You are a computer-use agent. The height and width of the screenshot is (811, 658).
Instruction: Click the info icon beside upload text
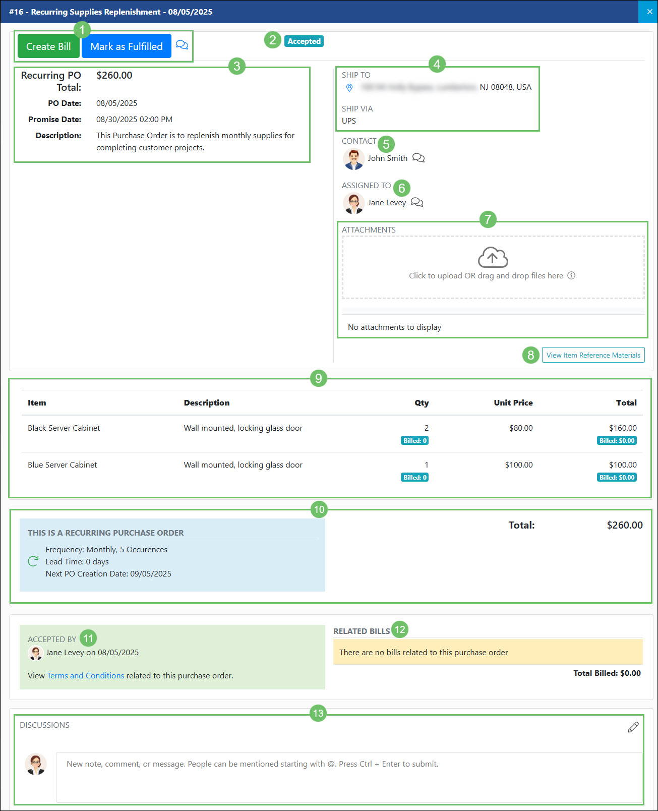point(571,275)
